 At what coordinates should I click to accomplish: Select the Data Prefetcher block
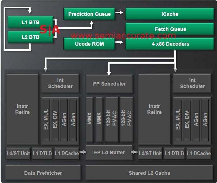43,173
